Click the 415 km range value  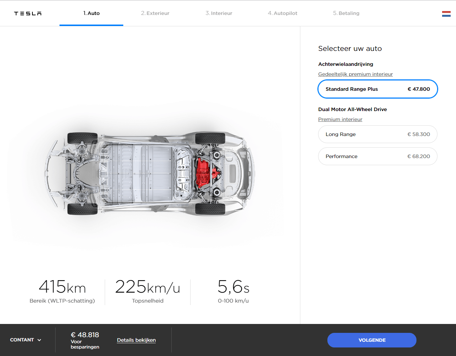(x=62, y=287)
